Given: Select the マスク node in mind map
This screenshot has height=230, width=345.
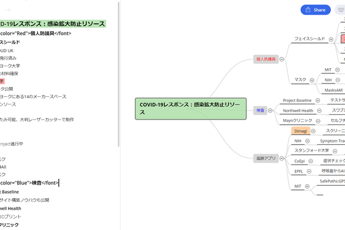Looking at the screenshot, I should [300, 80].
